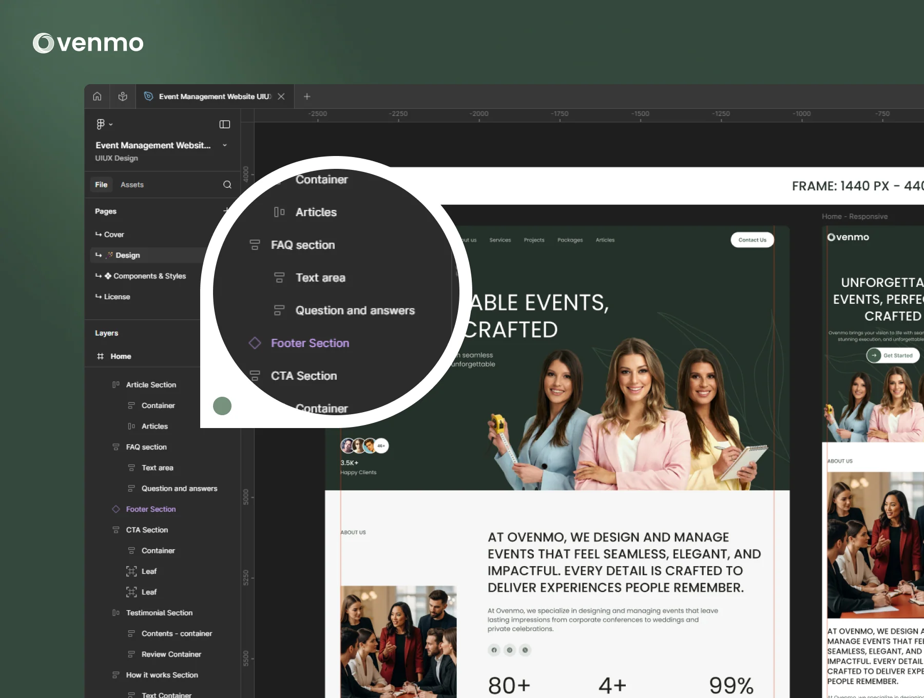Click the second Leaf frame icon
The height and width of the screenshot is (698, 924).
click(x=131, y=592)
